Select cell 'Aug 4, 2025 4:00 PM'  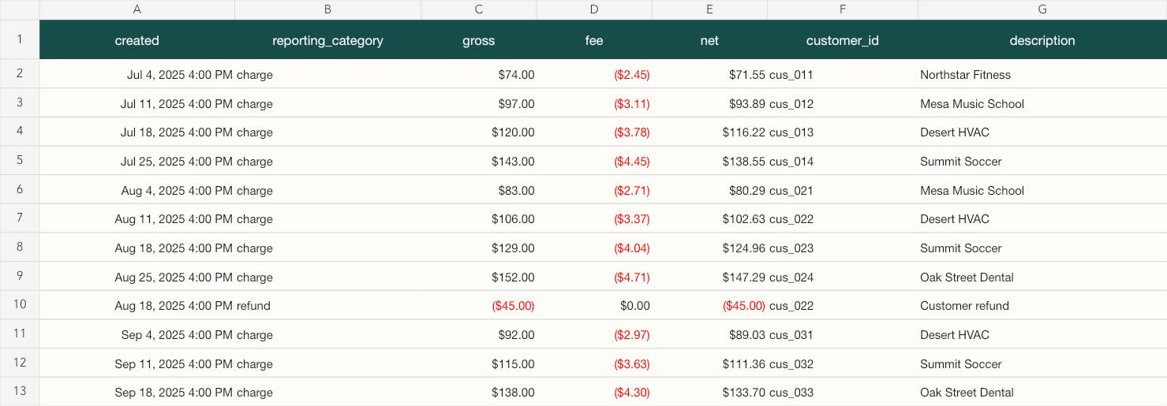click(137, 190)
